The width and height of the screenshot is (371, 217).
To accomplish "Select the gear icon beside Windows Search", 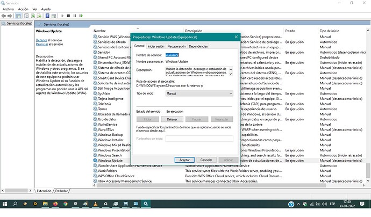I will click(95, 155).
